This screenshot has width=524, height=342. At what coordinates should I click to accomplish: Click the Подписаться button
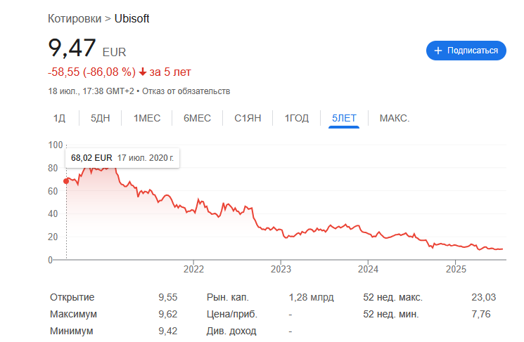point(466,51)
